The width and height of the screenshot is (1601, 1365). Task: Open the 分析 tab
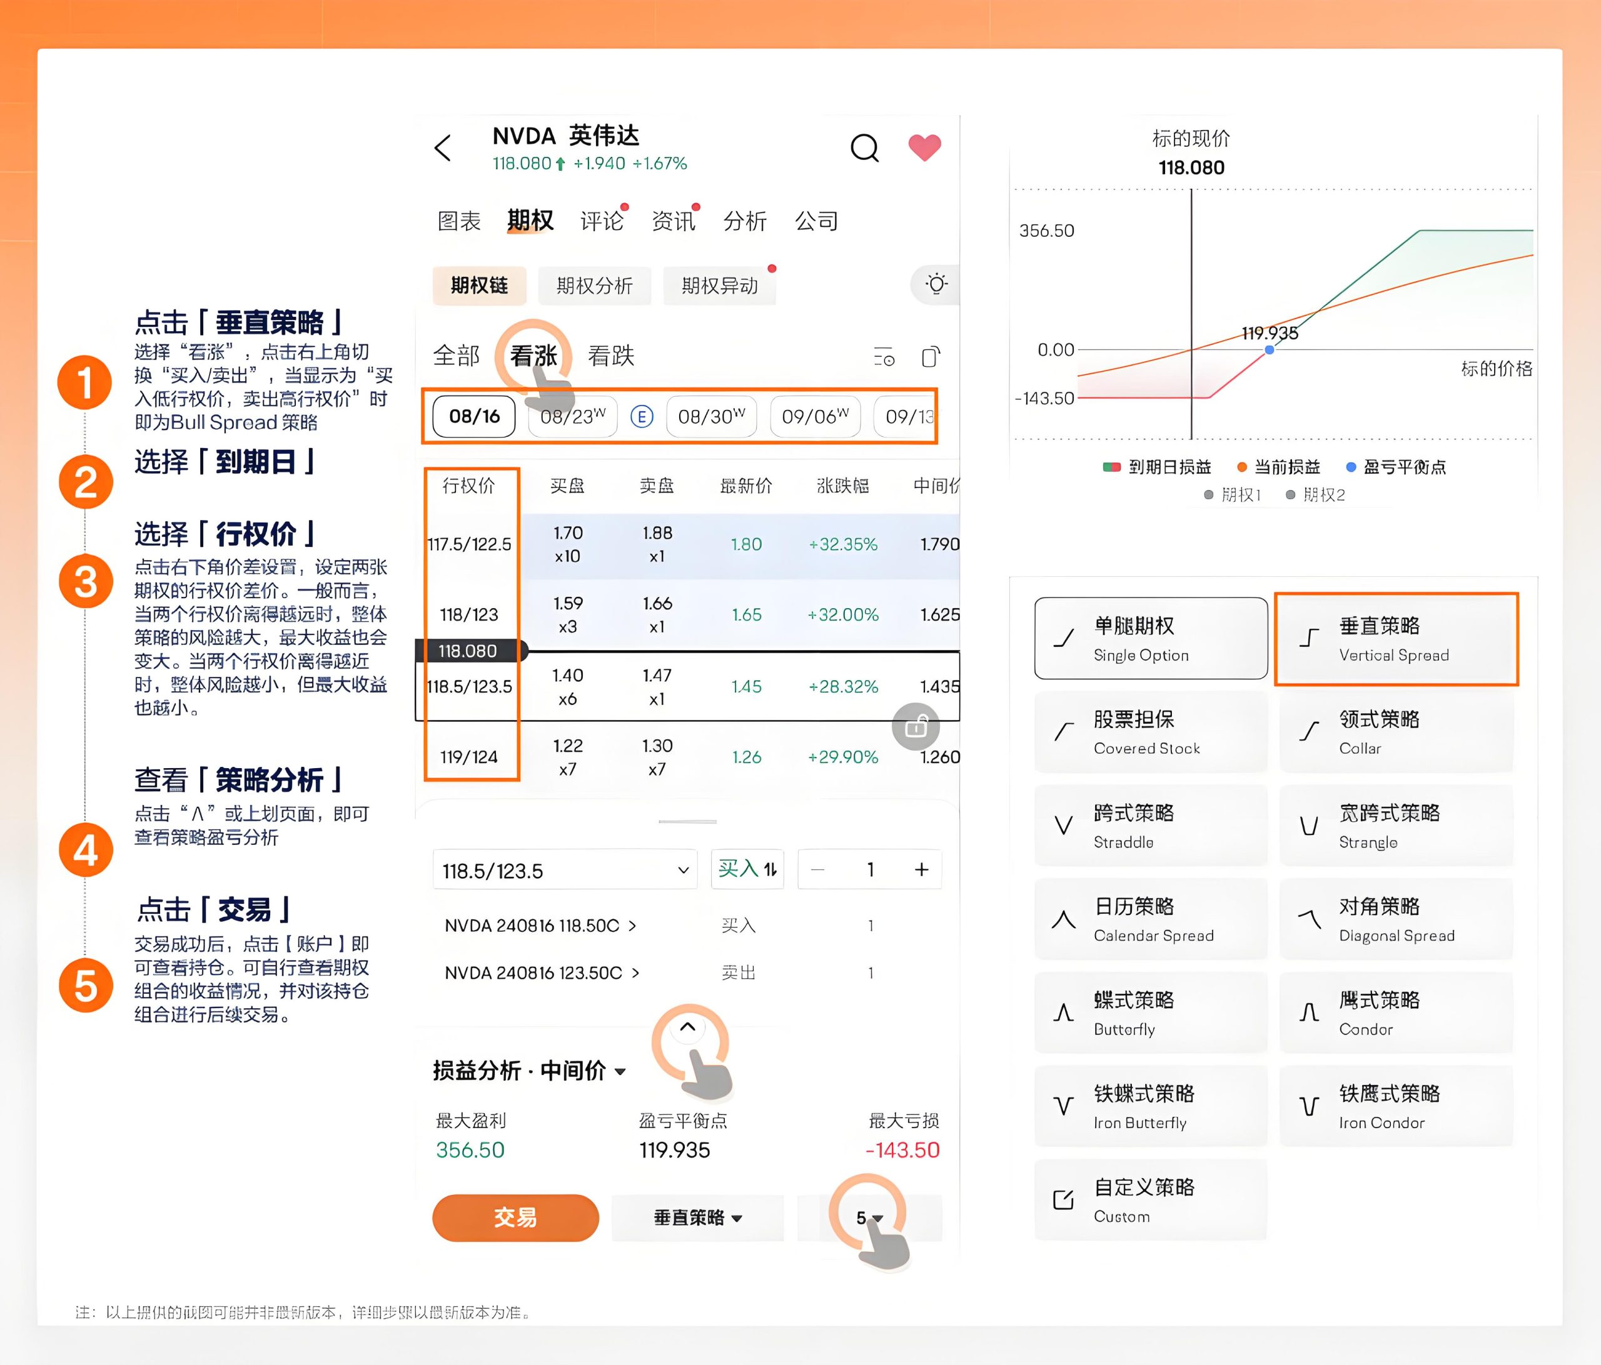[x=745, y=221]
